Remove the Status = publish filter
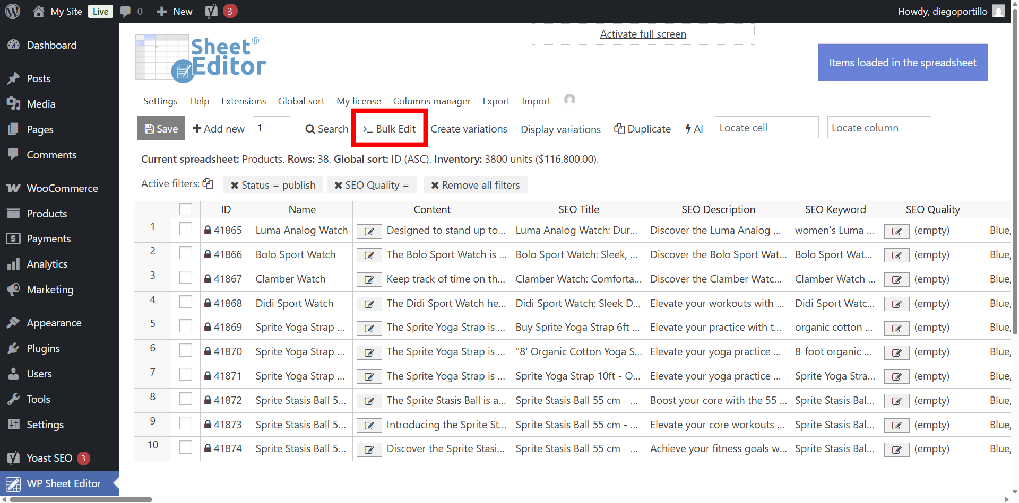The height and width of the screenshot is (503, 1019). [235, 185]
